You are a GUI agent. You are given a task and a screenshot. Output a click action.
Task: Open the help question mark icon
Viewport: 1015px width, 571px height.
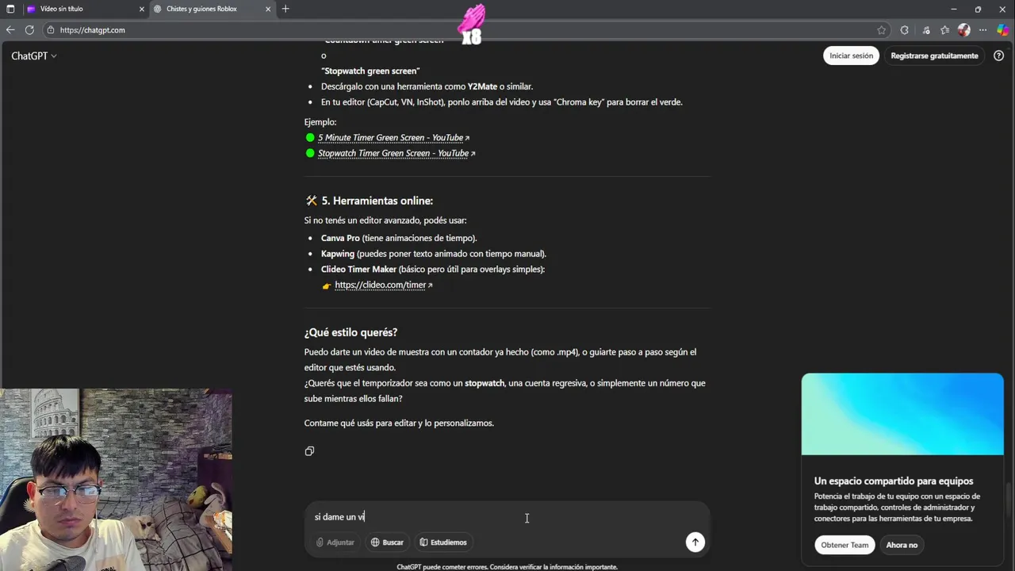pos(999,56)
